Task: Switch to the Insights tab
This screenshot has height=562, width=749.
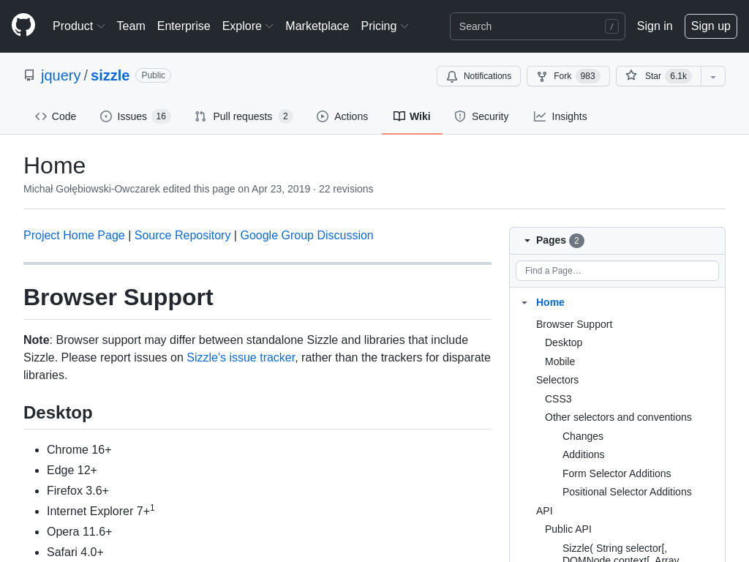Action: click(560, 116)
